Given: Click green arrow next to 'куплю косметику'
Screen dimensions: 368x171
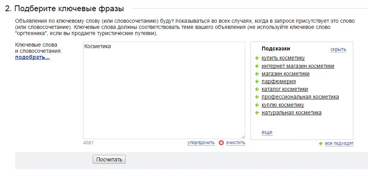Looking at the screenshot, I should [x=257, y=105].
